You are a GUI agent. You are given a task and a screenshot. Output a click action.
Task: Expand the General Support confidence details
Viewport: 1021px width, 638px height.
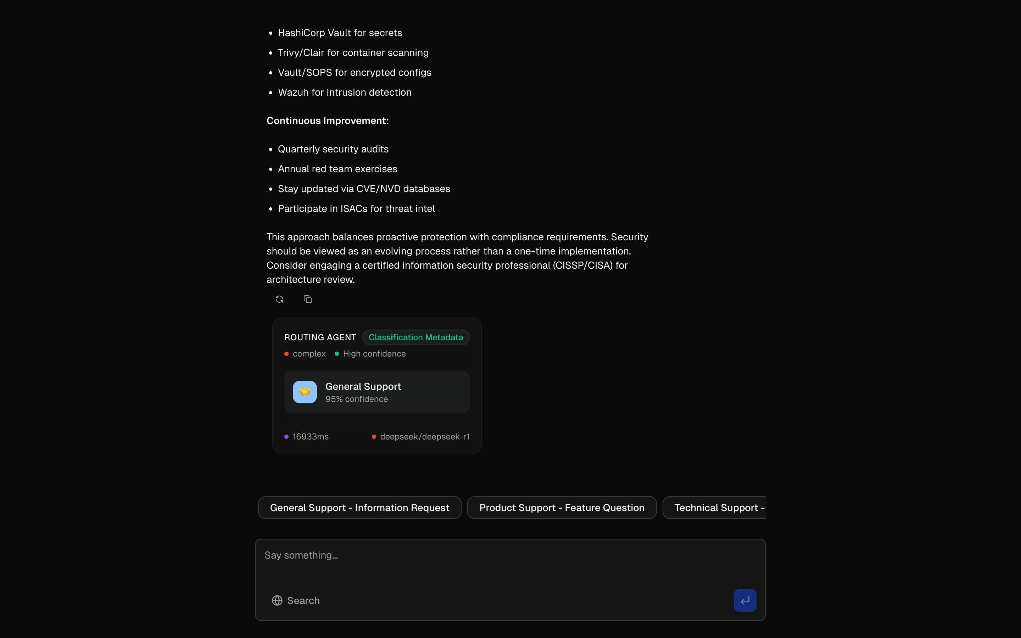pos(377,392)
